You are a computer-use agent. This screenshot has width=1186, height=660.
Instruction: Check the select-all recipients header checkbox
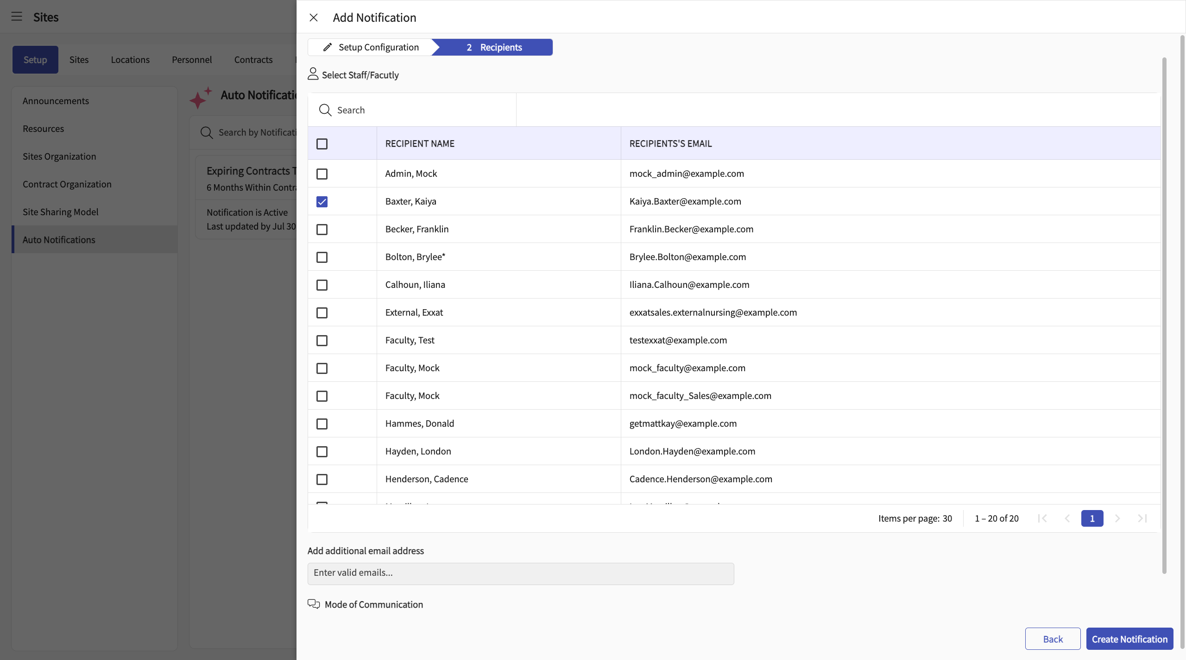pyautogui.click(x=322, y=144)
